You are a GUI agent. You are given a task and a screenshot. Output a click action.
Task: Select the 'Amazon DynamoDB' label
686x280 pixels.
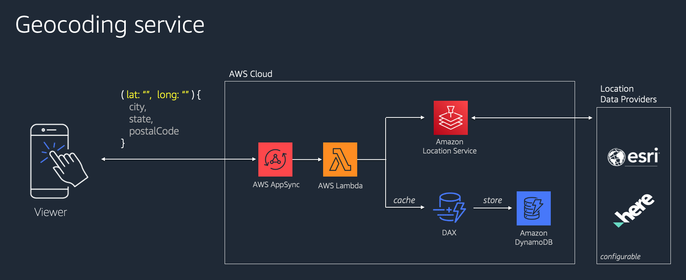[534, 238]
